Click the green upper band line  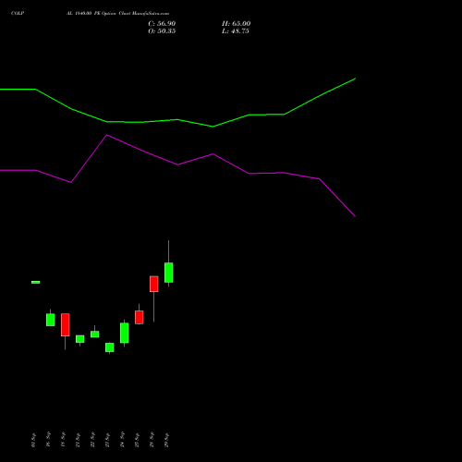177,119
